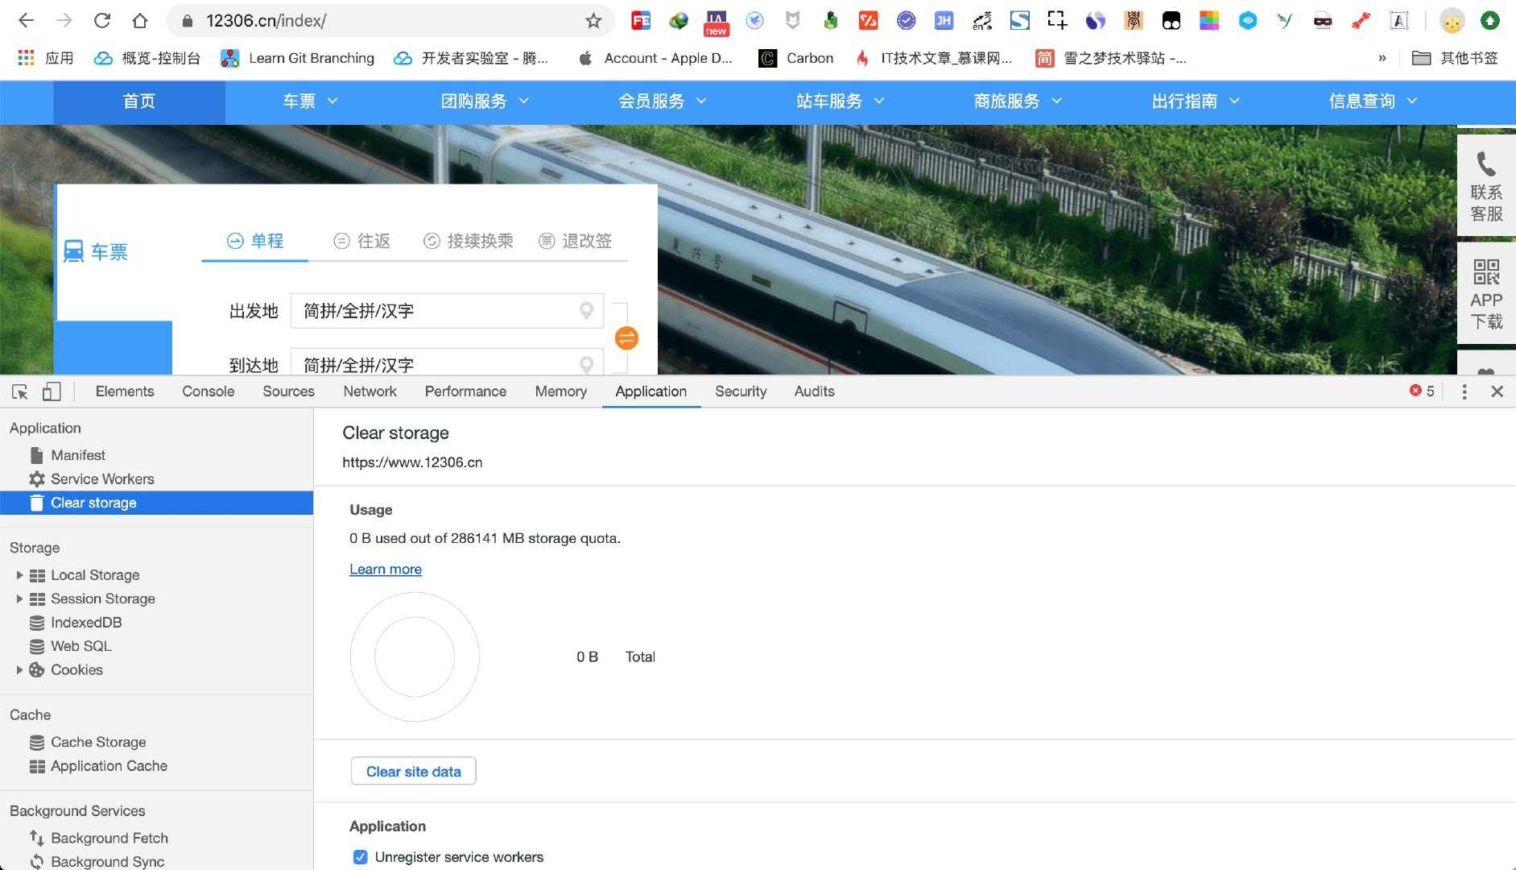Expand the Local Storage tree item
1516x870 pixels.
pyautogui.click(x=19, y=575)
